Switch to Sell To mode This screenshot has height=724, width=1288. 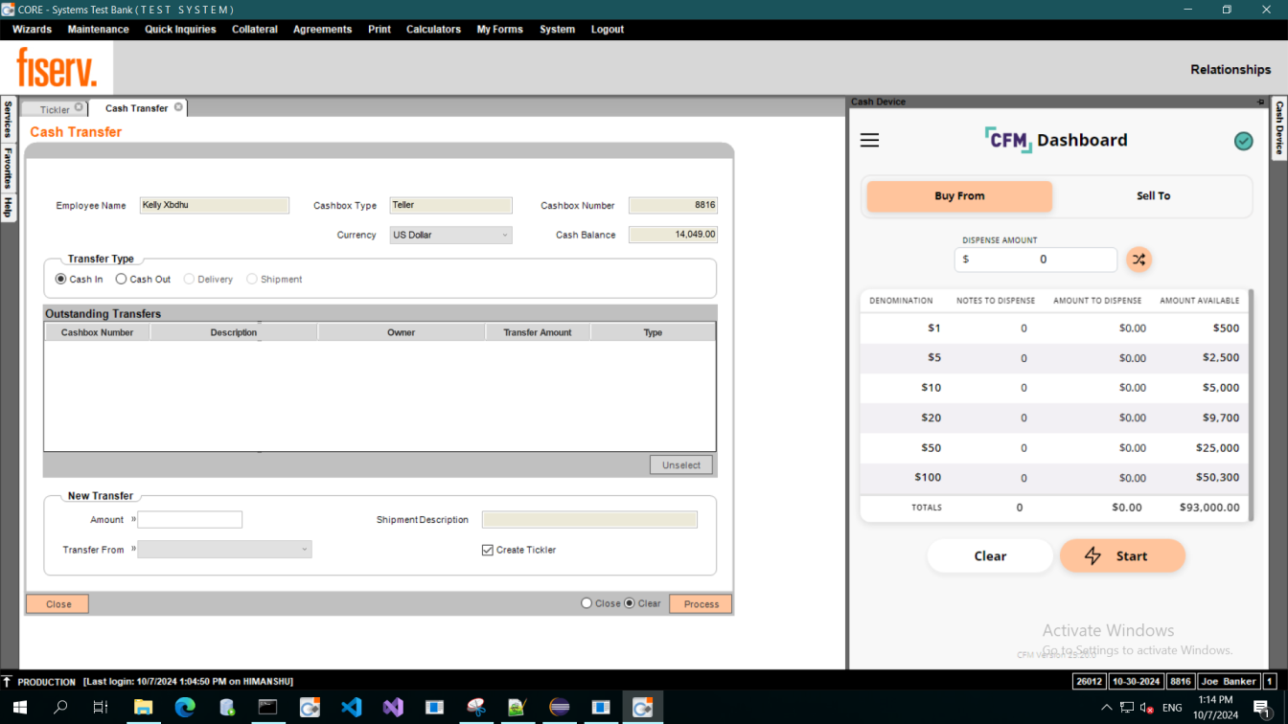tap(1153, 196)
